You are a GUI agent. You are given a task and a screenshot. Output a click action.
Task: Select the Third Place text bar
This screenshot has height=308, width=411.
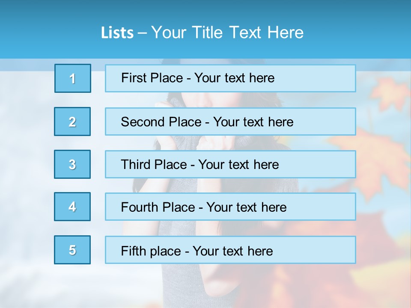(230, 164)
